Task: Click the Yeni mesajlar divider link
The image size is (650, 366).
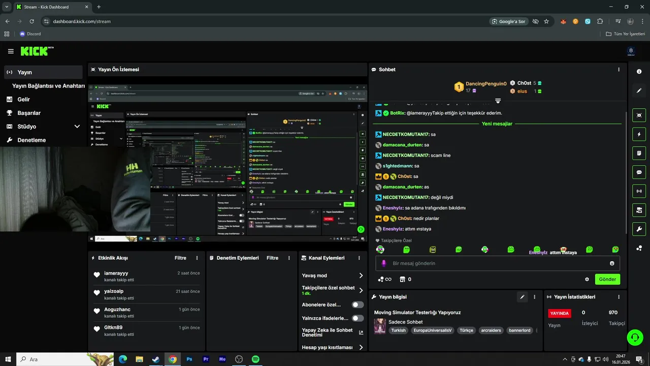Action: 497,124
